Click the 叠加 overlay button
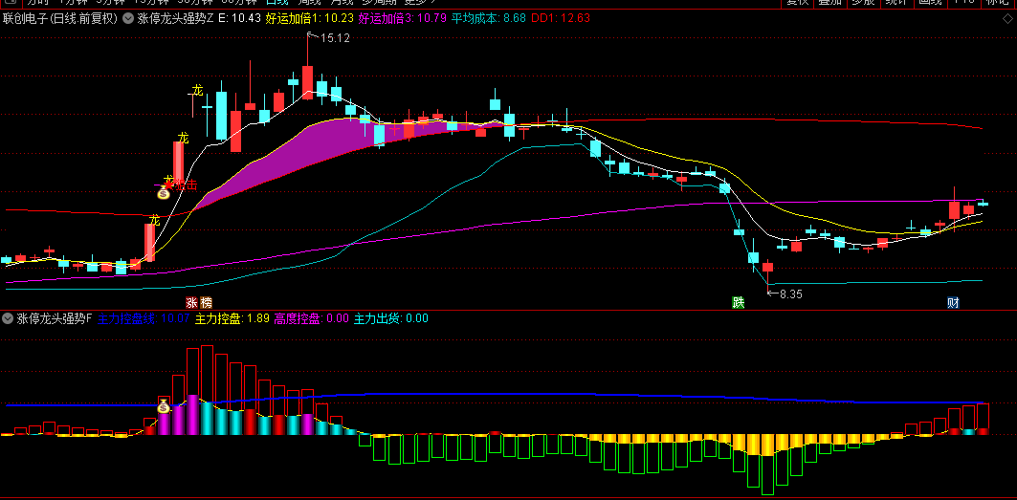Image resolution: width=1017 pixels, height=500 pixels. [x=830, y=3]
